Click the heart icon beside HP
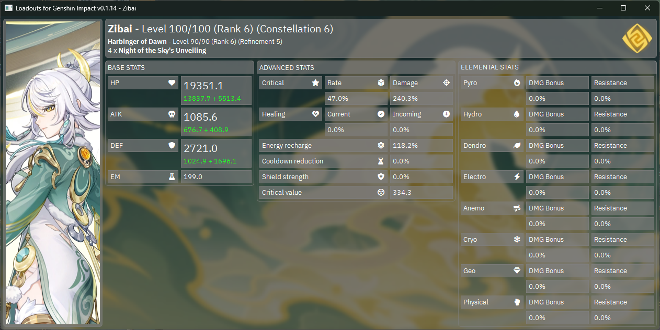This screenshot has height=330, width=660. (172, 83)
